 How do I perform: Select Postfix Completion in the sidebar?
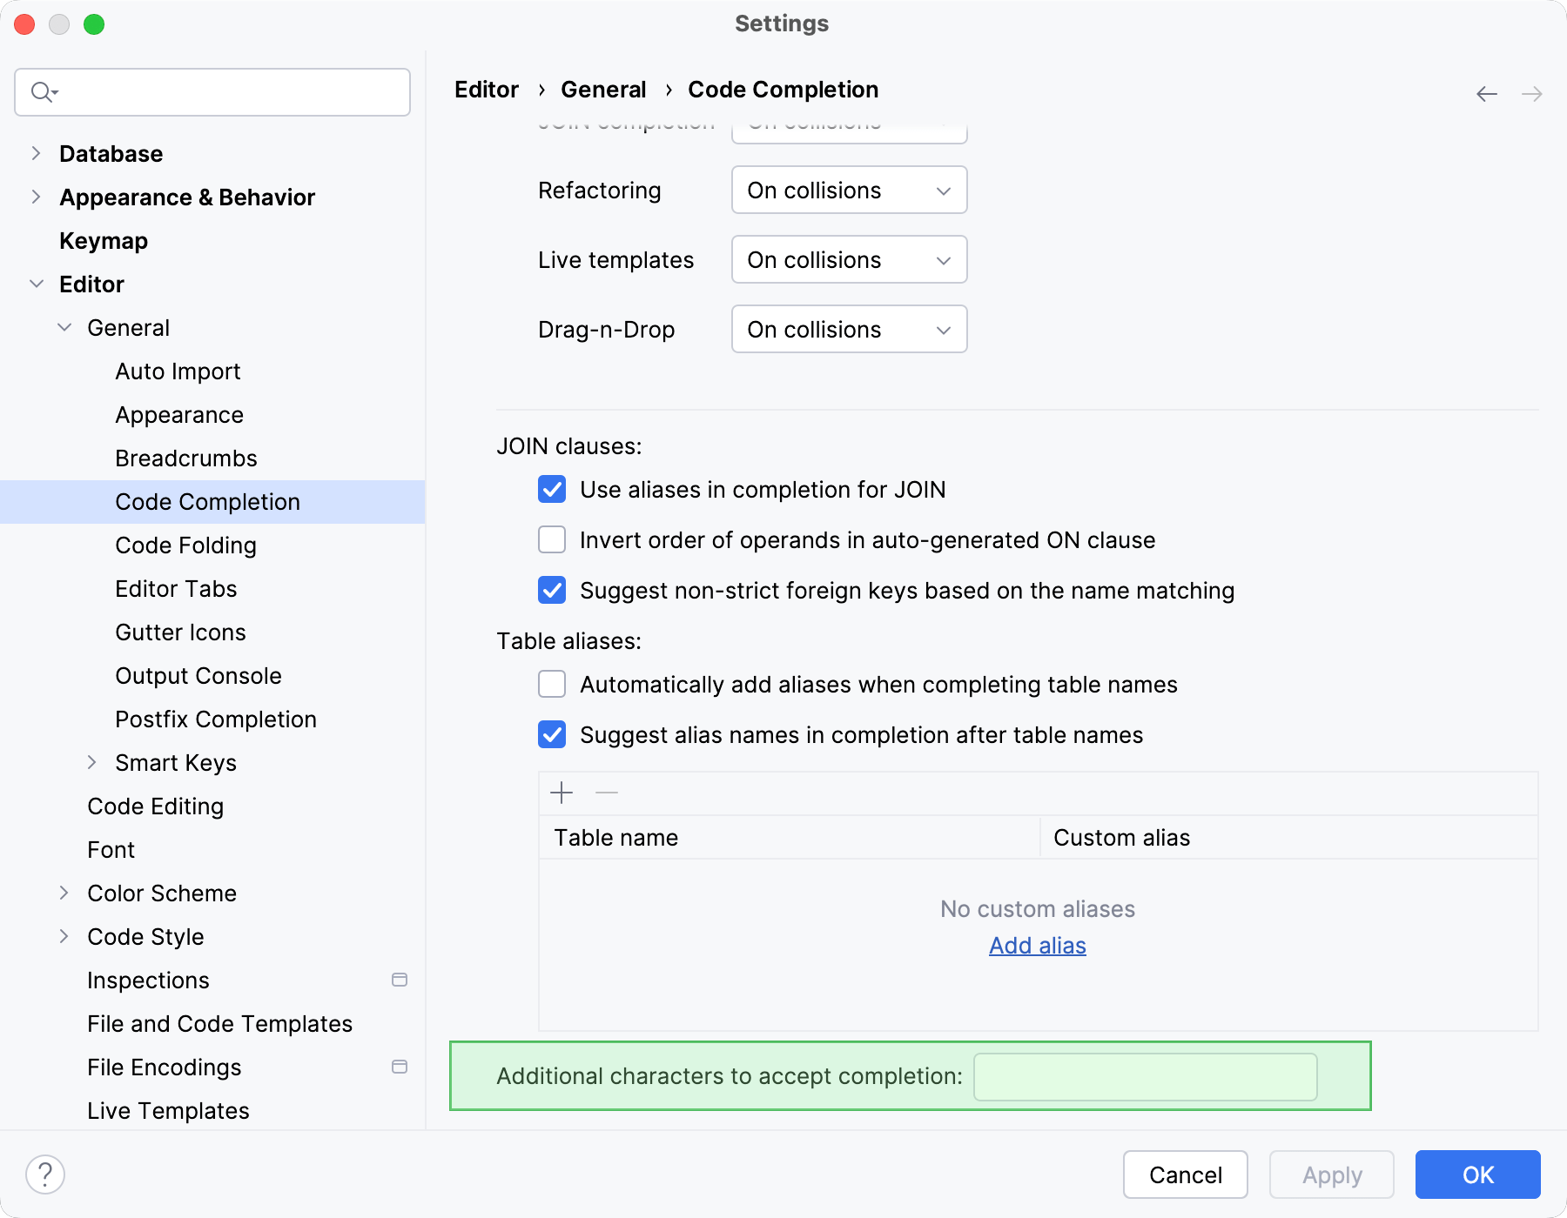215,719
